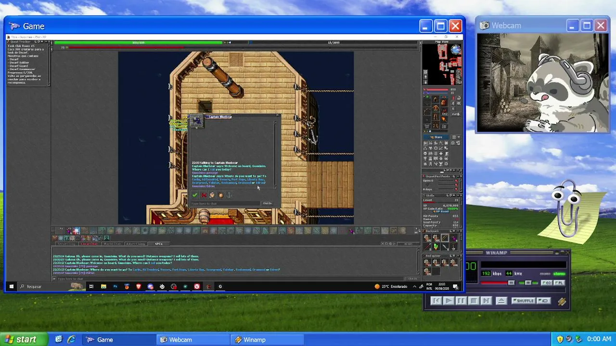The width and height of the screenshot is (616, 346).
Task: Toggle the repeat button in Winamp
Action: tap(544, 301)
